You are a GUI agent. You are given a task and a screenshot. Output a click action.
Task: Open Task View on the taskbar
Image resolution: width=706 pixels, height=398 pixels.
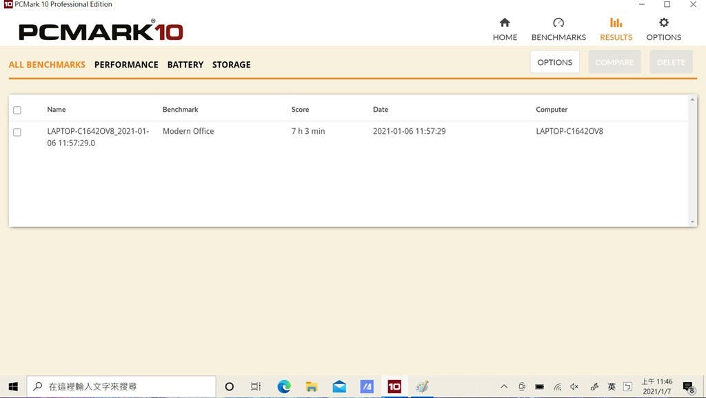click(256, 386)
